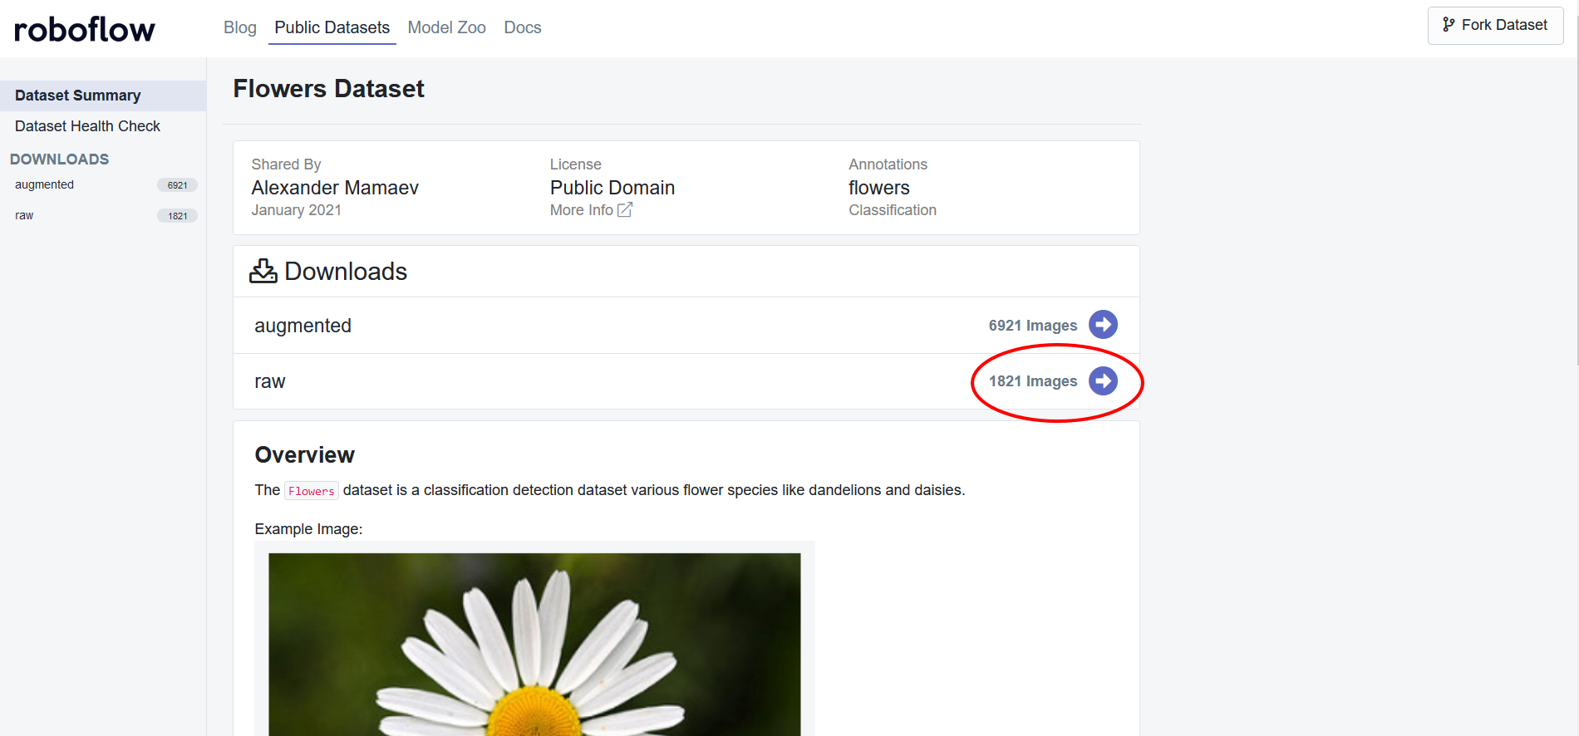Viewport: 1579px width, 736px height.
Task: Click the 6921 Images text
Action: [x=1033, y=326]
